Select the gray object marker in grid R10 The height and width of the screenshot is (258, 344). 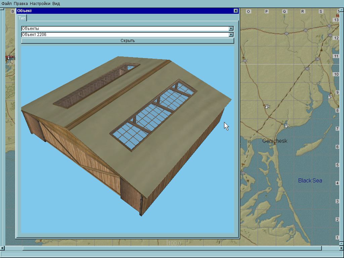click(307, 69)
